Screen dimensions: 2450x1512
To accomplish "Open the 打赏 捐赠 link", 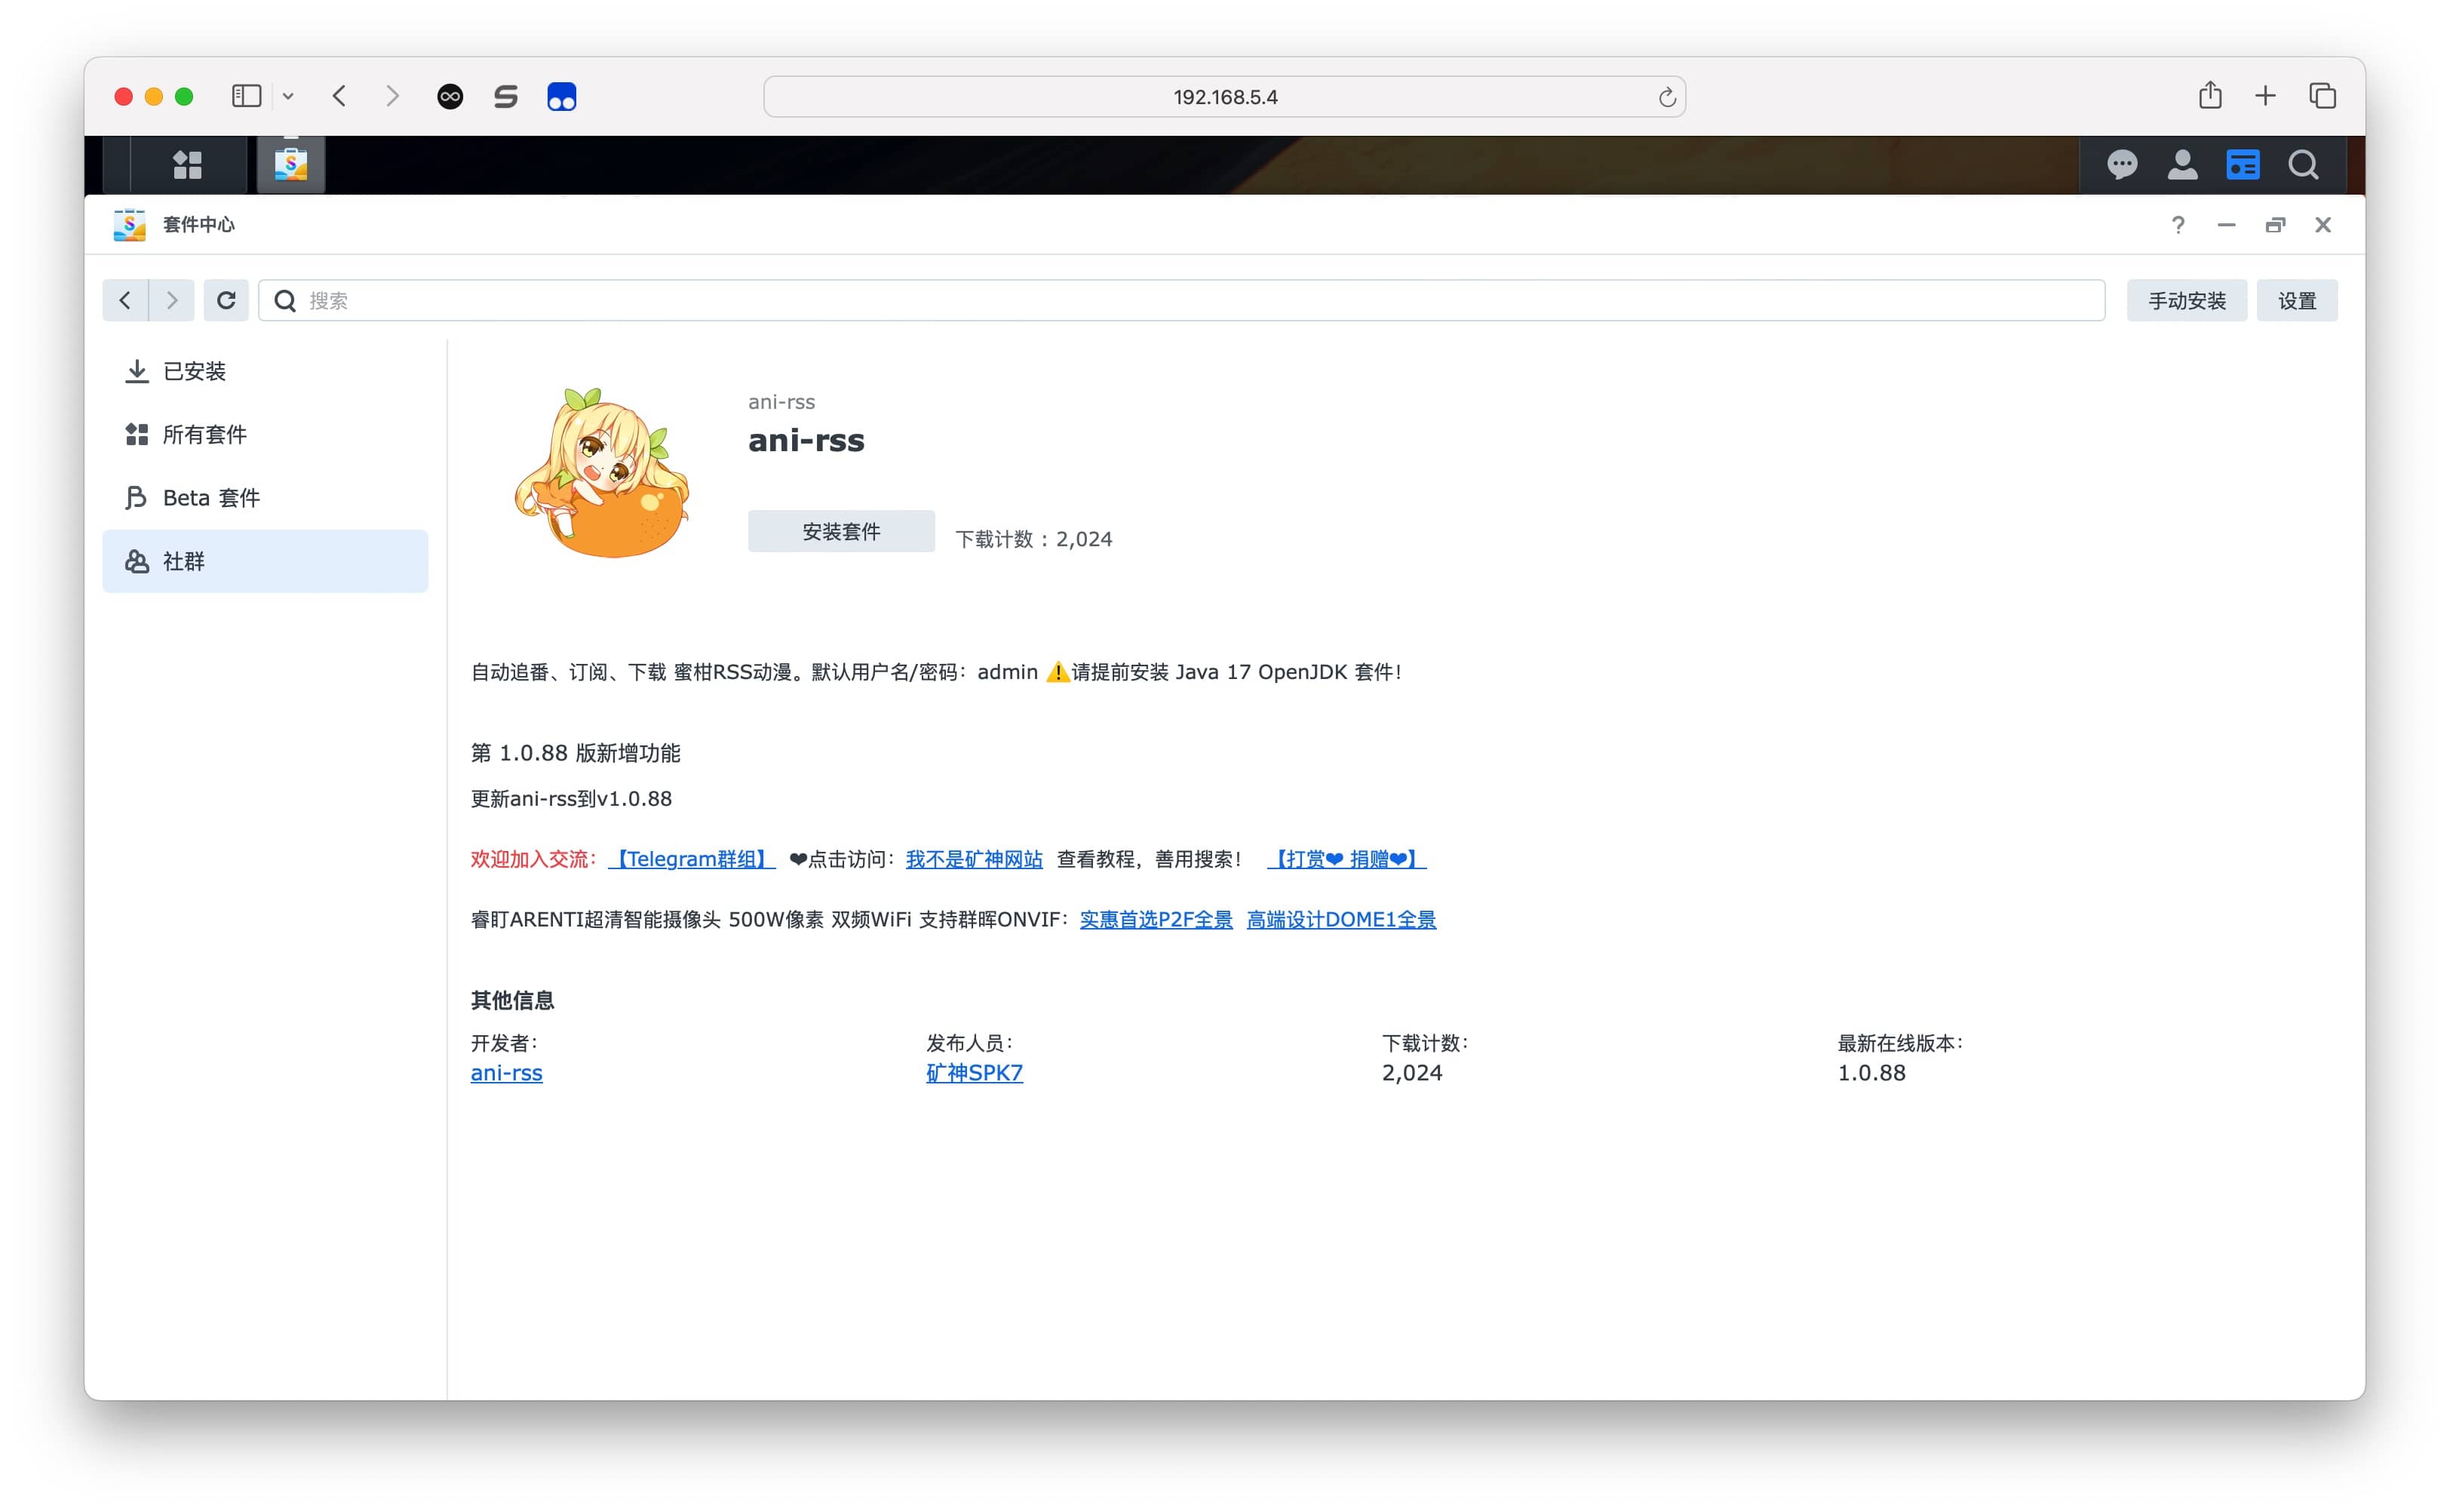I will [1346, 859].
